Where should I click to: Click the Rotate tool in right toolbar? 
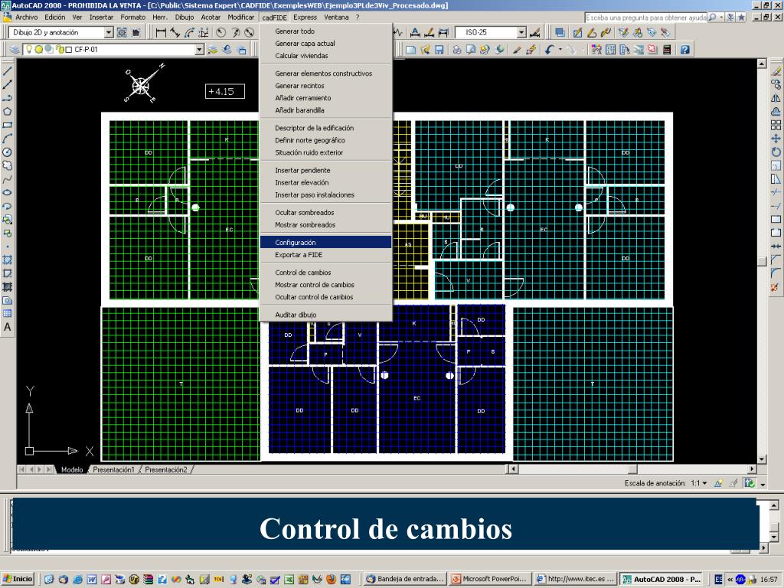coord(776,152)
